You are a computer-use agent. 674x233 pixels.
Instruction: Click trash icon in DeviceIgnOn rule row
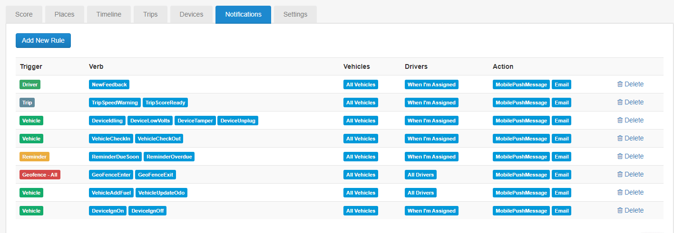click(620, 210)
